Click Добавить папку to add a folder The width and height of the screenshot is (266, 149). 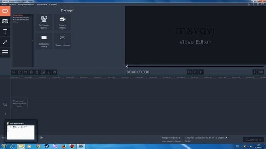(44, 41)
